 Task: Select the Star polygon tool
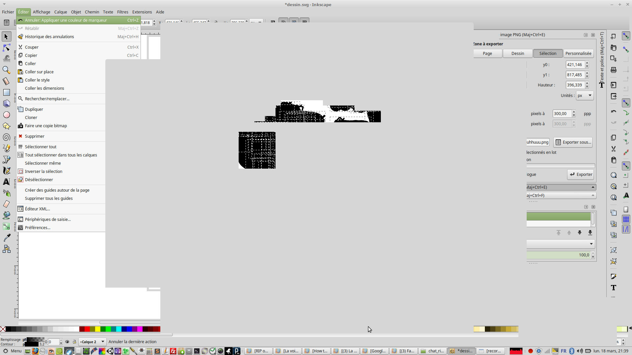coord(6,126)
